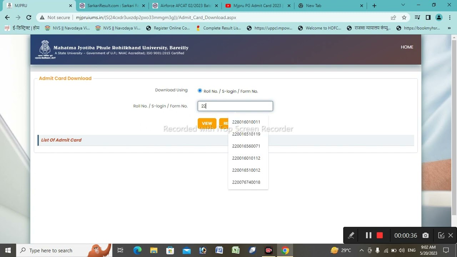Open the tab search dropdown arrow
The image size is (457, 257).
coord(403,5)
